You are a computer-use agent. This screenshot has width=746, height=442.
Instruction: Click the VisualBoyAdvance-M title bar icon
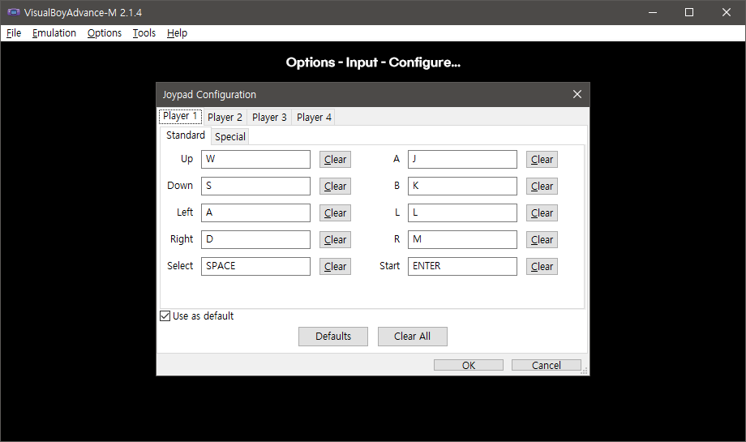point(13,12)
